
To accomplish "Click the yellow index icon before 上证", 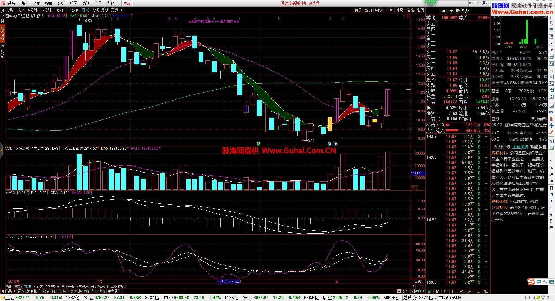I will 3,298.
